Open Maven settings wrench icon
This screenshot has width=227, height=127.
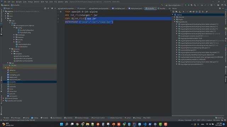click(206, 12)
